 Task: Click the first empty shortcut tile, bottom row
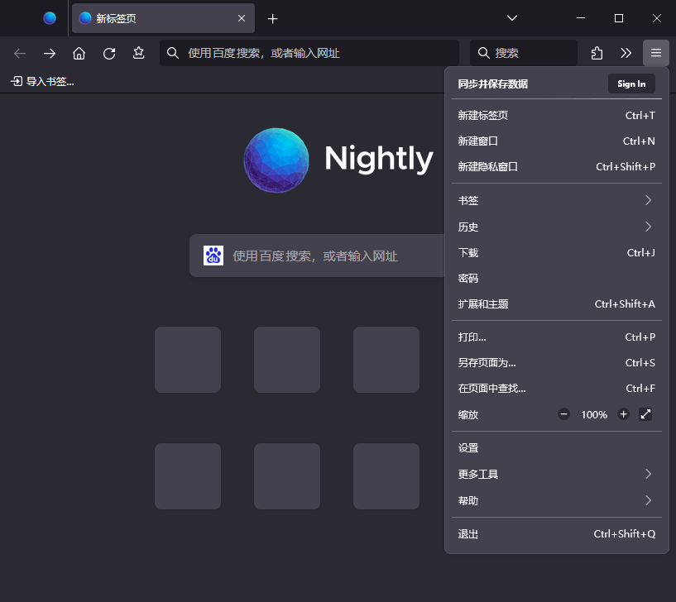188,476
